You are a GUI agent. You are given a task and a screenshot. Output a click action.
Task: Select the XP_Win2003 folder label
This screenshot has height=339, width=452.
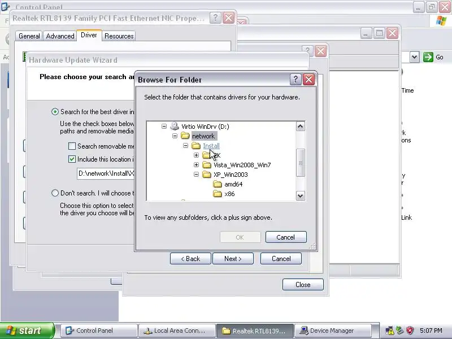click(x=231, y=175)
